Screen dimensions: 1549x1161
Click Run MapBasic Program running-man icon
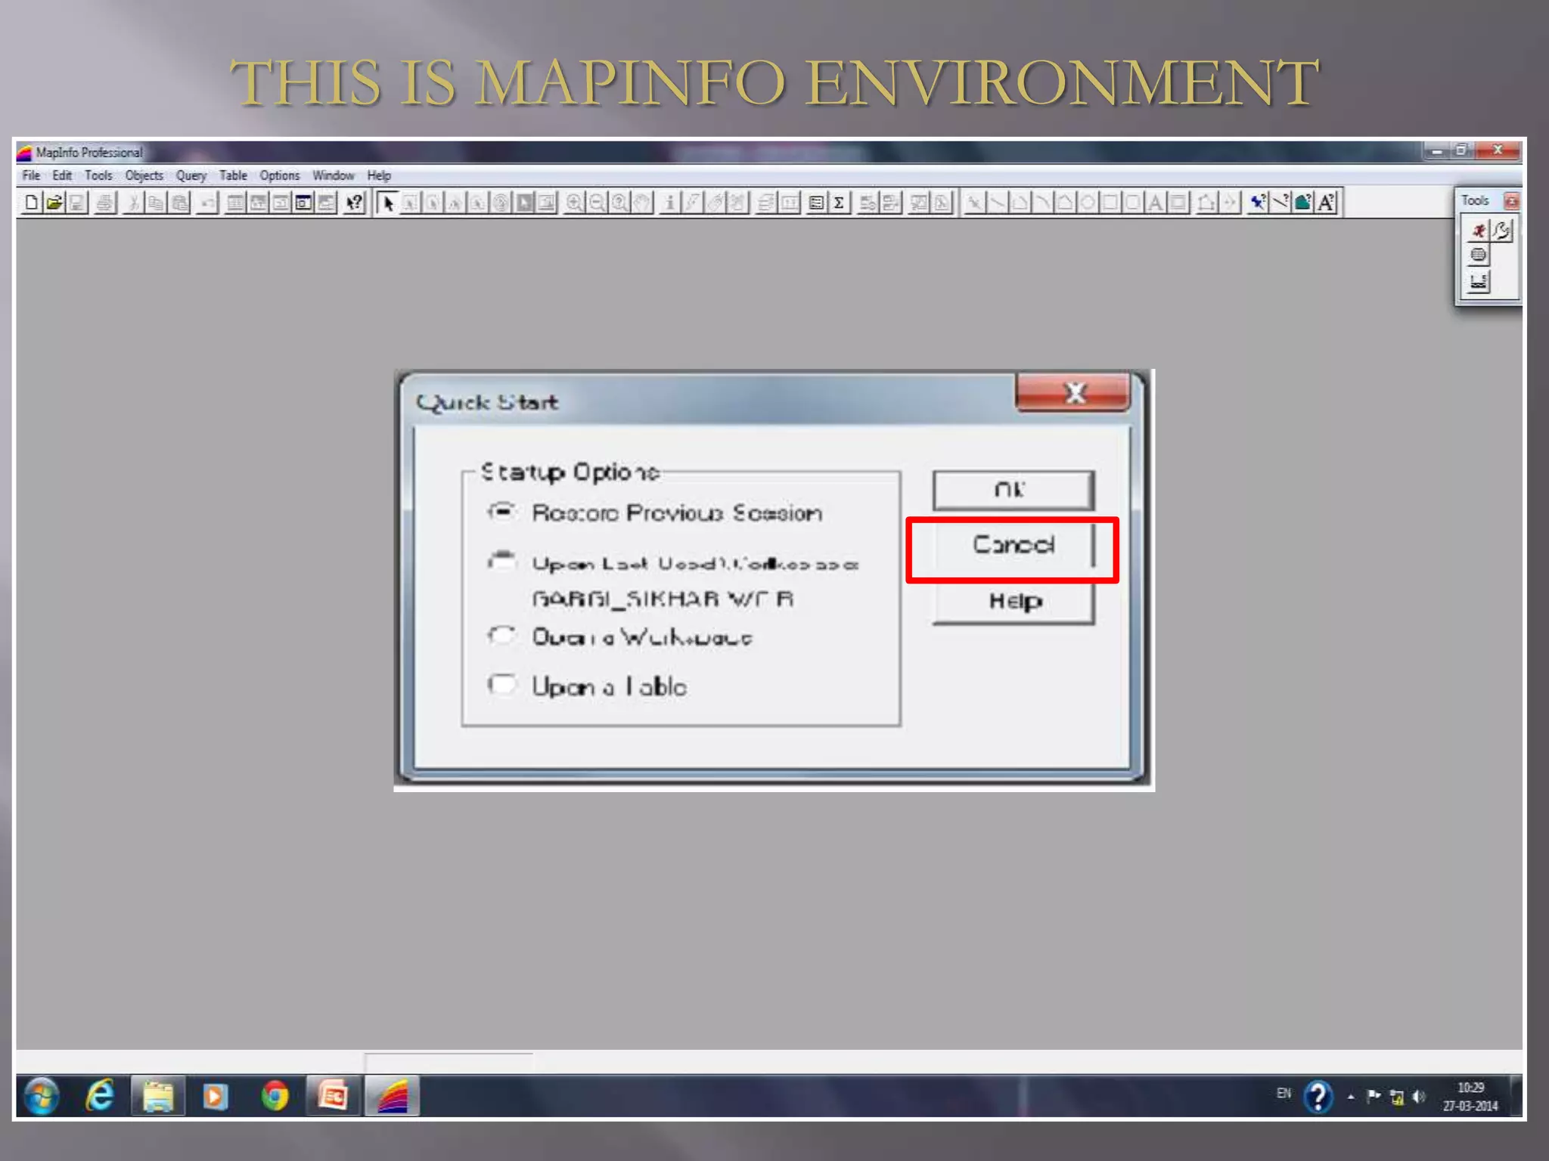pos(1479,231)
